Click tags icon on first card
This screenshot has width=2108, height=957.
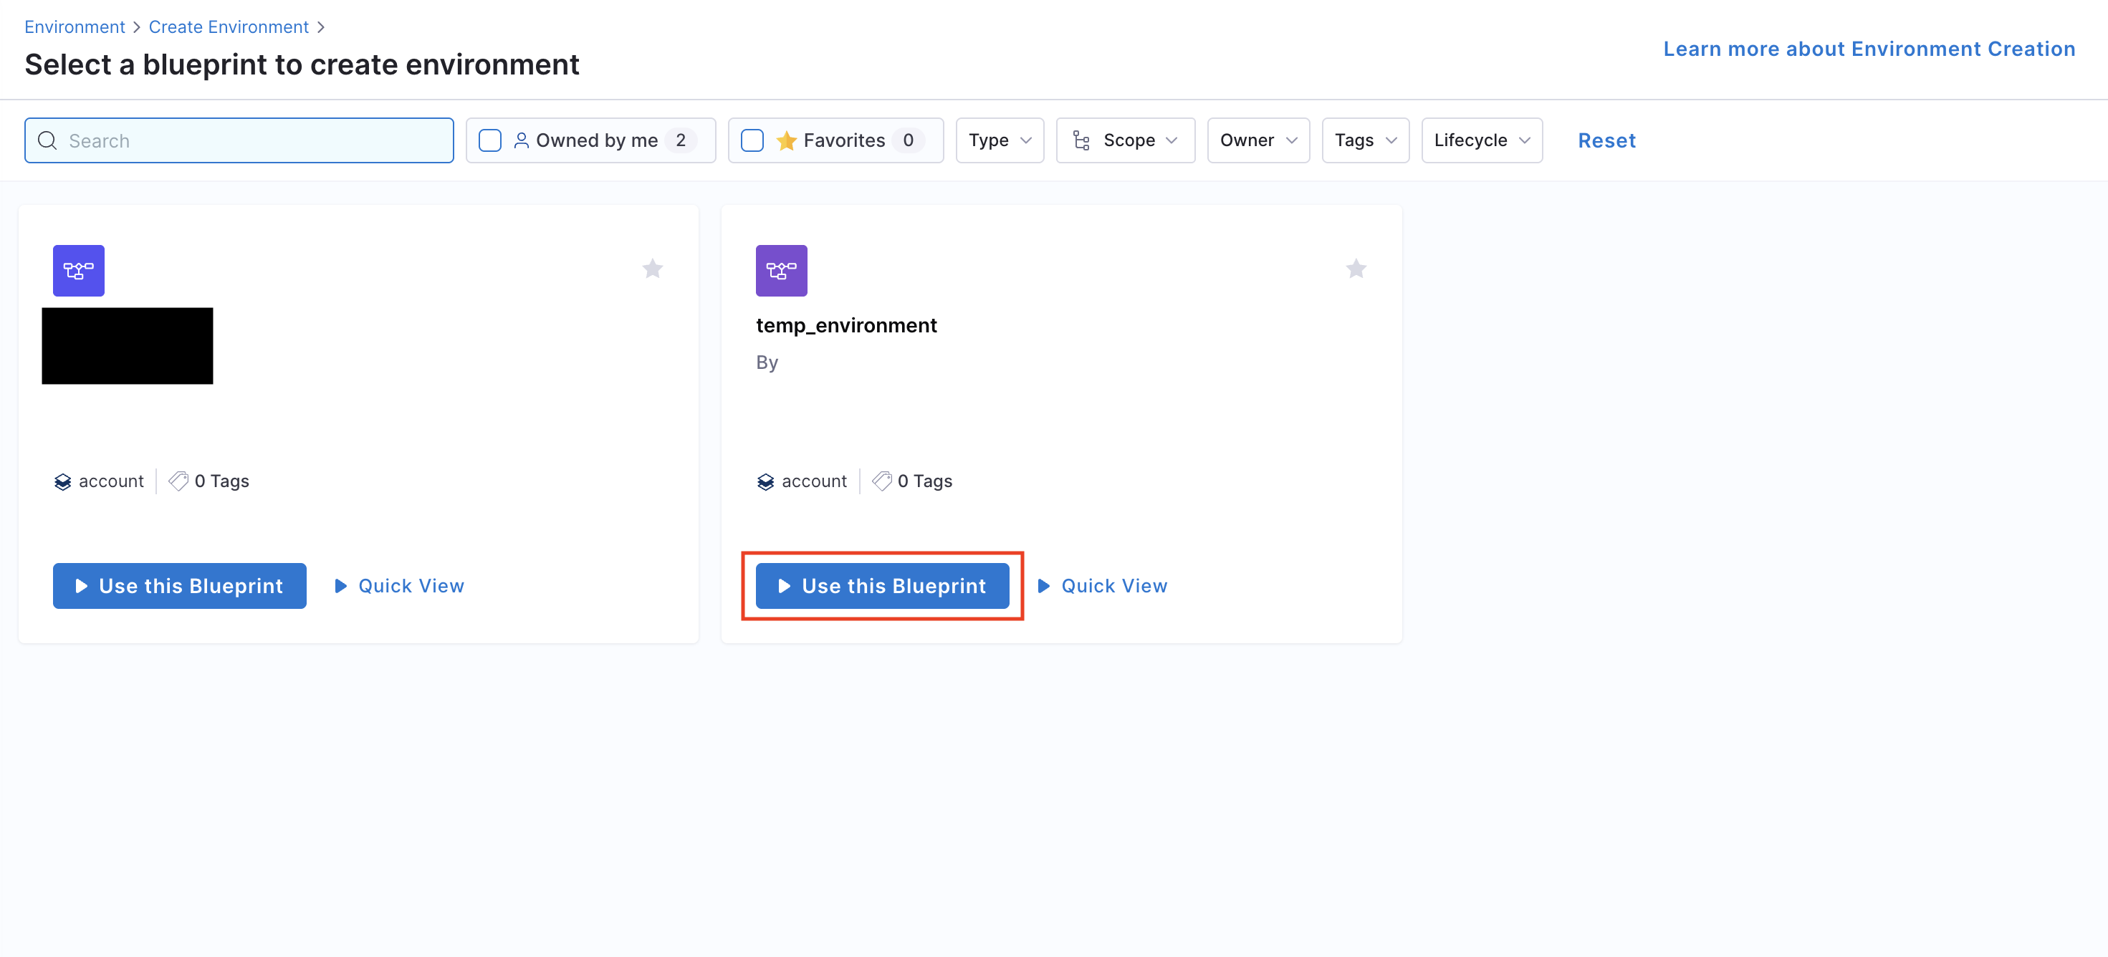(x=178, y=481)
